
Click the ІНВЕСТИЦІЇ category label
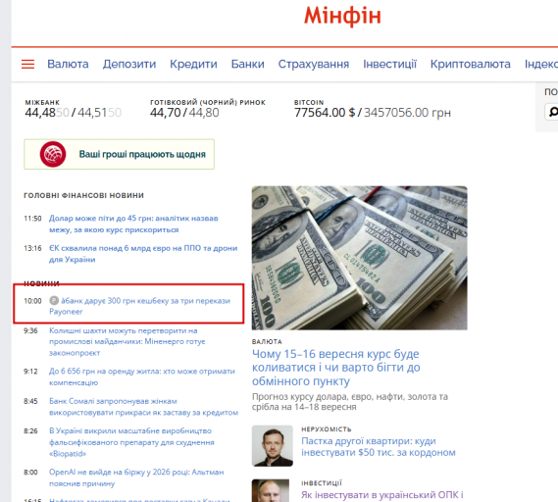[322, 482]
